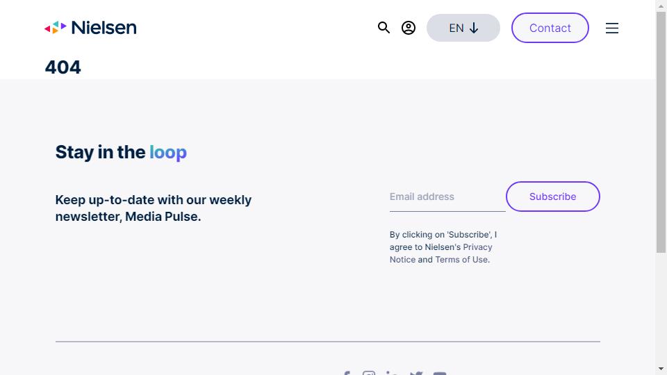The width and height of the screenshot is (667, 375).
Task: Click the 'Stay in the loop' heading
Action: (121, 152)
